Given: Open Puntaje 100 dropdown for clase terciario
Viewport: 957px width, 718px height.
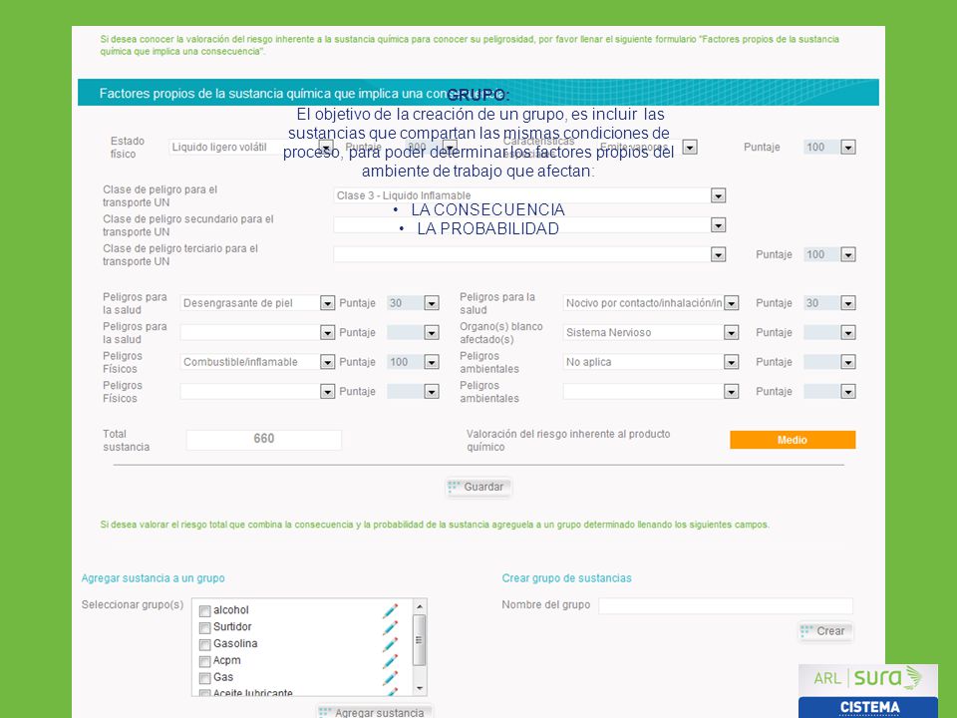Looking at the screenshot, I should click(847, 254).
